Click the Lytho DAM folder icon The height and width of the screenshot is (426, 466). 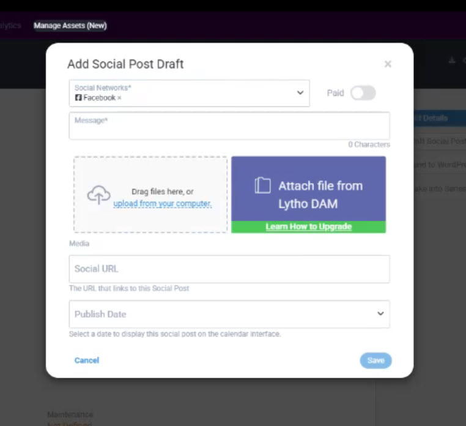pyautogui.click(x=263, y=185)
